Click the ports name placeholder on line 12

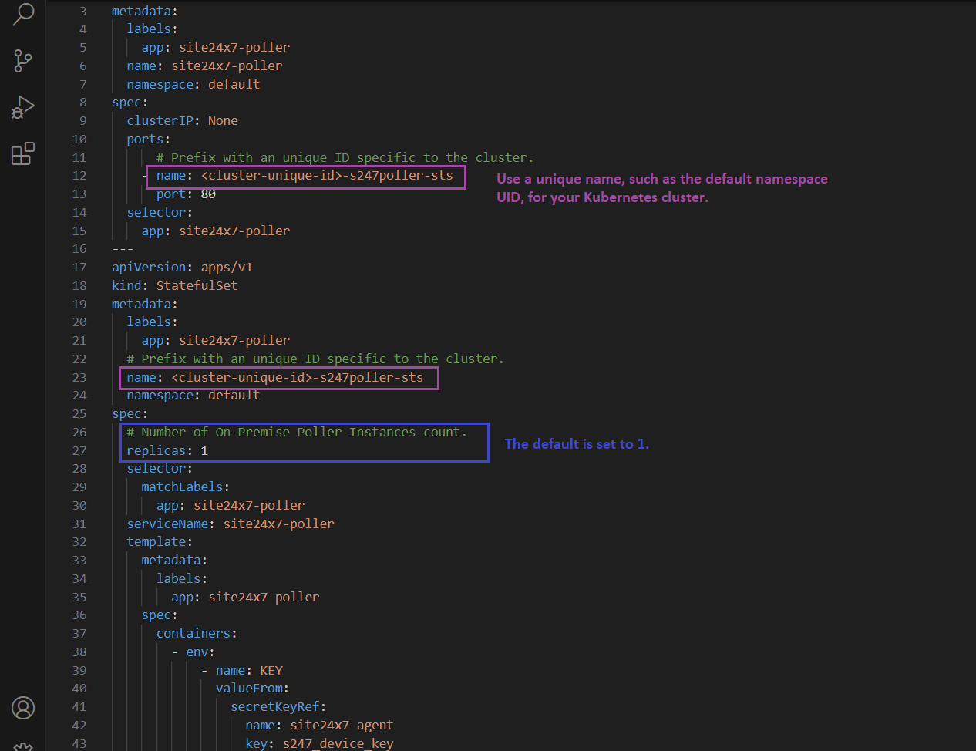327,176
